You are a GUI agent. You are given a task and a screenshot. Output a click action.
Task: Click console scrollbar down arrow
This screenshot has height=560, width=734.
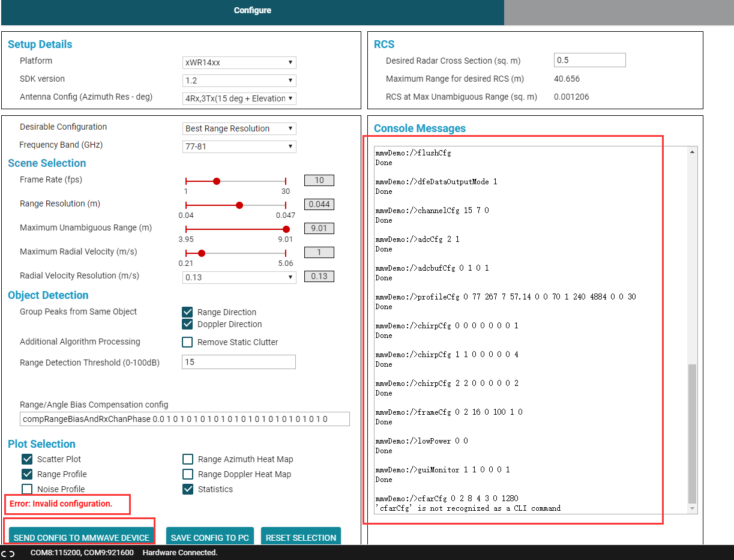(693, 508)
